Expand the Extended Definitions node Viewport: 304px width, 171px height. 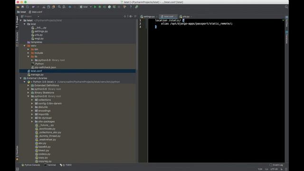coord(28,85)
